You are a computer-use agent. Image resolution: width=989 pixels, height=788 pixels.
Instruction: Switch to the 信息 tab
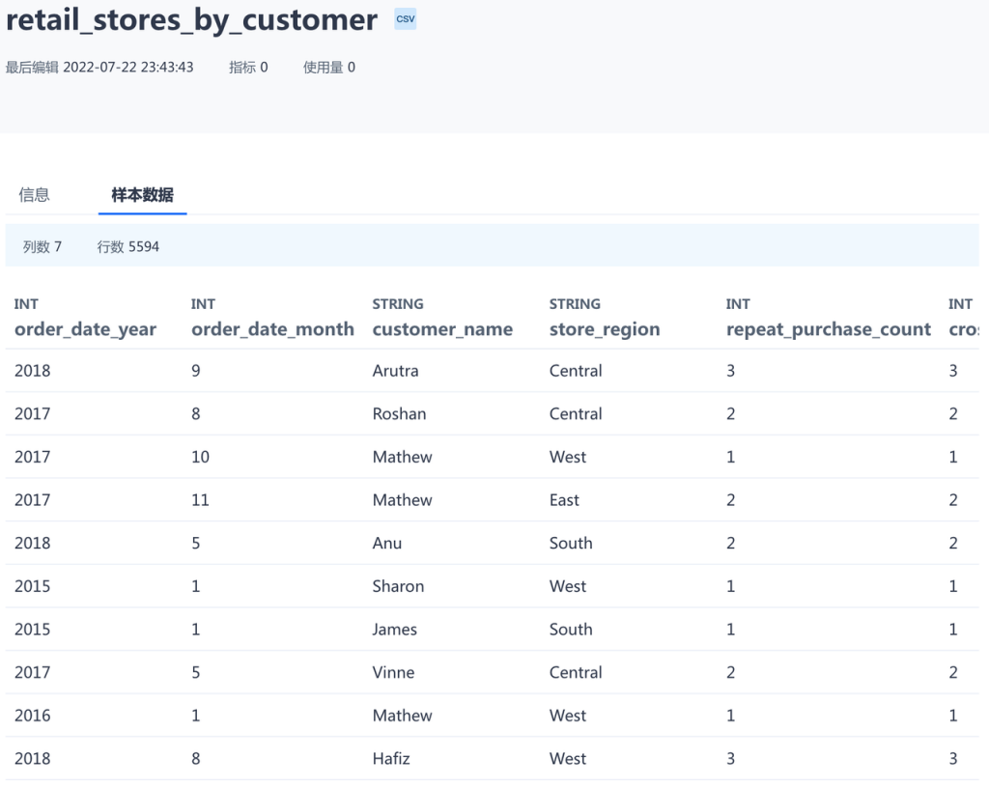(x=34, y=195)
